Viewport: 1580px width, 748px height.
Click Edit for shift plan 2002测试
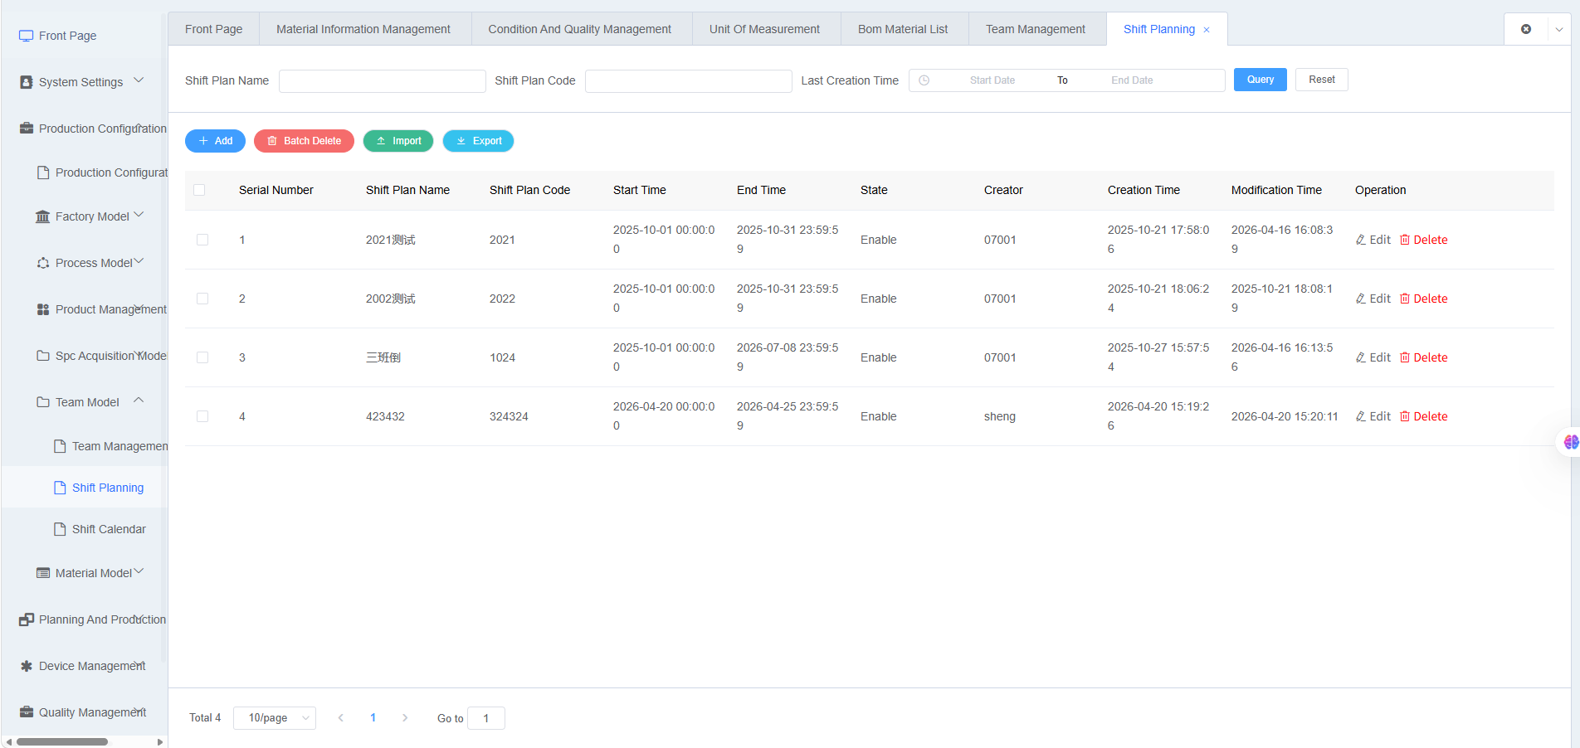click(1373, 299)
